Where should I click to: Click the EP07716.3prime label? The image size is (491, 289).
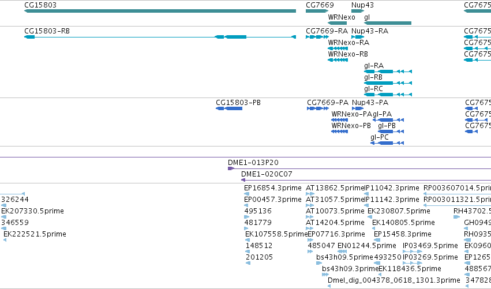pos(336,234)
